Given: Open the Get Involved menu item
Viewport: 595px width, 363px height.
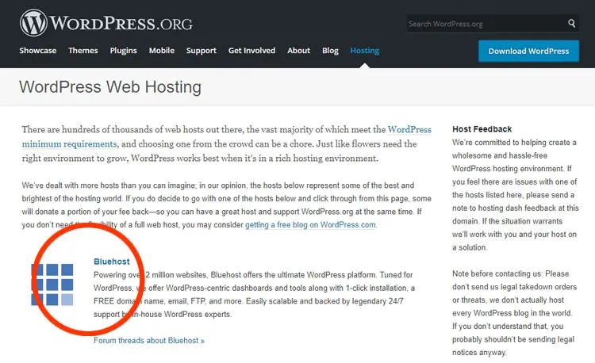Looking at the screenshot, I should [x=251, y=51].
